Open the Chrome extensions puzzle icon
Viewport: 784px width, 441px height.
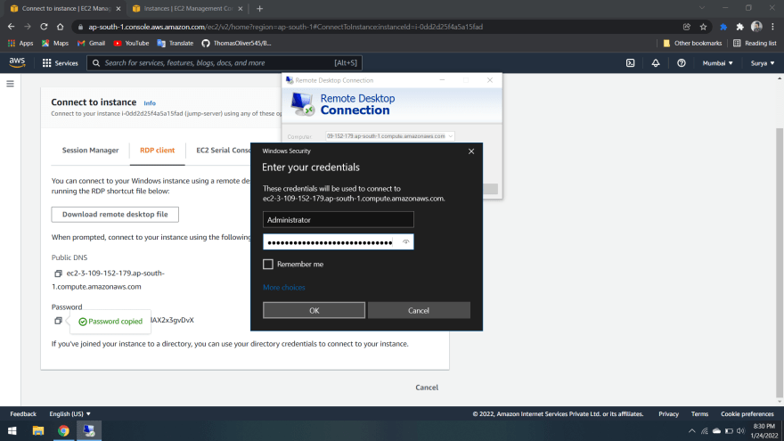pos(739,27)
